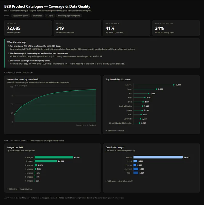Click the '14 fields' scope chip
The height and width of the screenshot is (205, 204).
click(x=50, y=16)
